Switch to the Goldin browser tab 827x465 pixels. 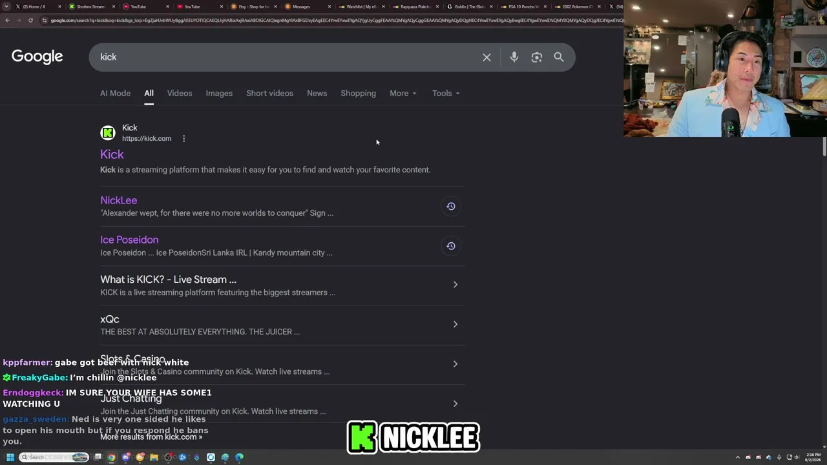point(469,6)
